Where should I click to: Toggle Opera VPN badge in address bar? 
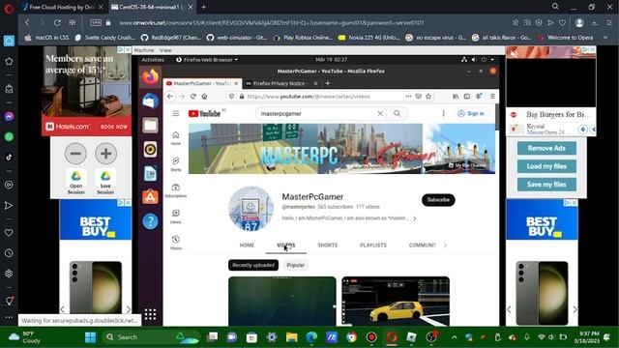(96, 22)
